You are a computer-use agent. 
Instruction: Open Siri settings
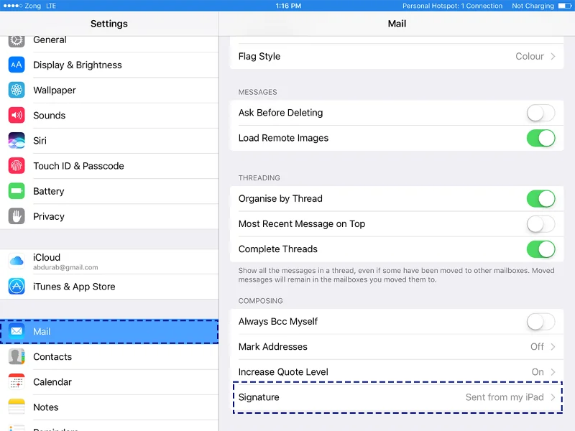point(109,140)
